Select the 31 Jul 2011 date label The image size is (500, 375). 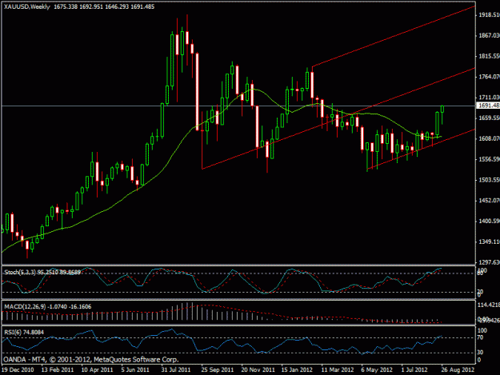176,369
